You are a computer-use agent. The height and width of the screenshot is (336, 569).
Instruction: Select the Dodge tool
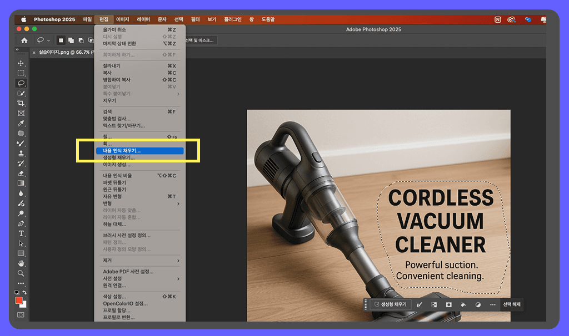(21, 213)
